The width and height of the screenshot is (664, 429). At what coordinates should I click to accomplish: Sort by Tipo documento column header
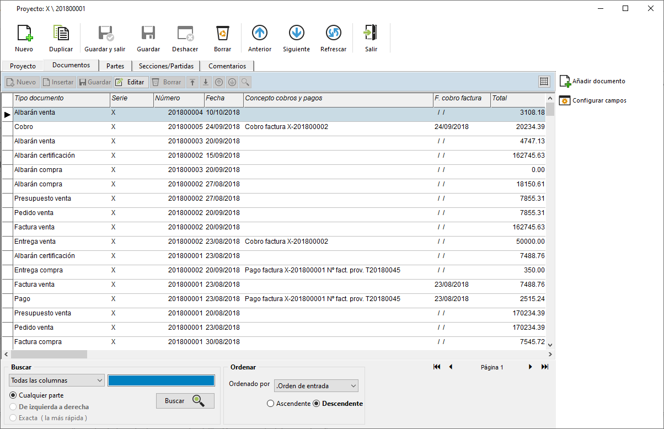pos(61,99)
